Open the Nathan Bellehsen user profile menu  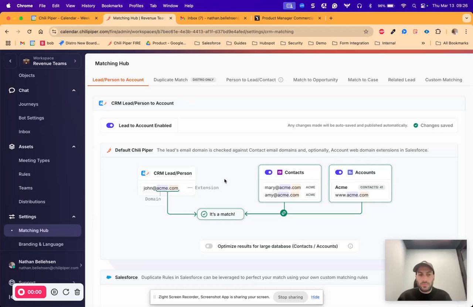pos(45,265)
